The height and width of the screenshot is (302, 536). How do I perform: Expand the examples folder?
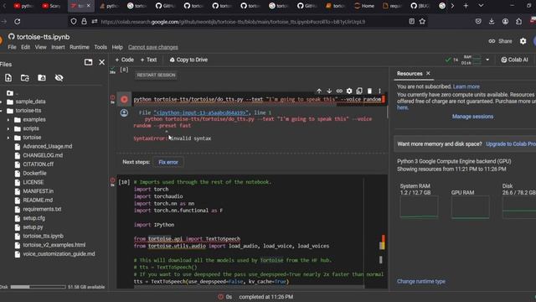[8, 119]
